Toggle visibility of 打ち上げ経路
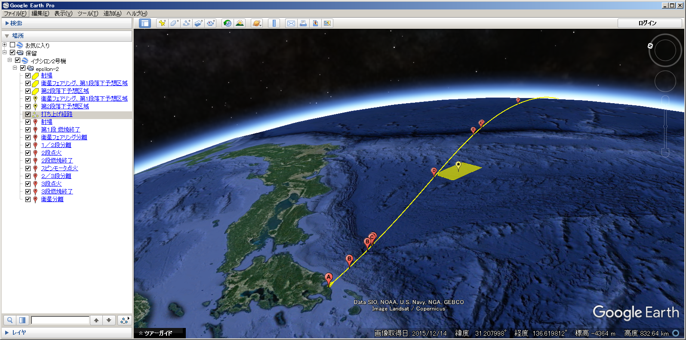The image size is (686, 340). coord(28,114)
